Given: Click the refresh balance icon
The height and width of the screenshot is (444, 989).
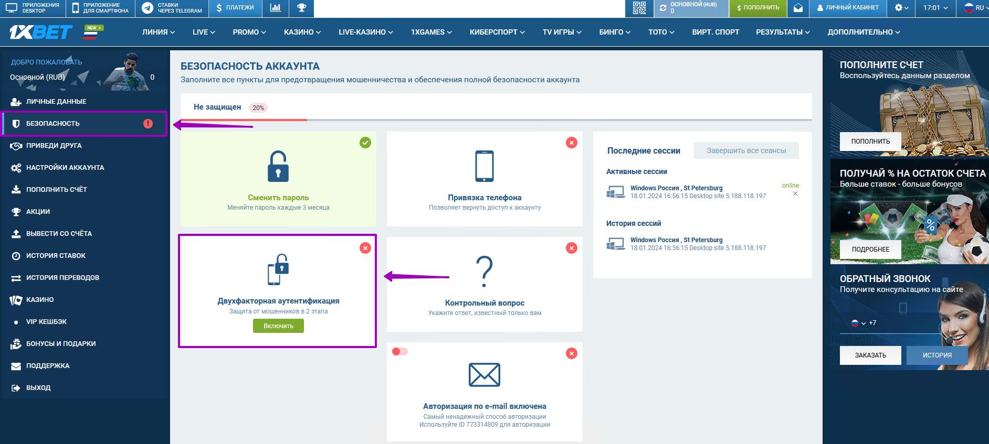Looking at the screenshot, I should (x=663, y=8).
